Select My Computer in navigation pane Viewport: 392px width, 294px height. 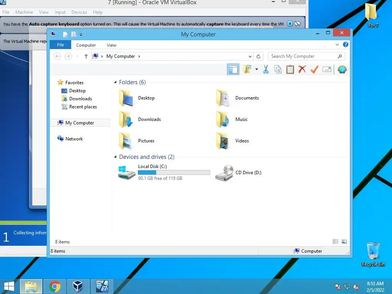pyautogui.click(x=80, y=123)
